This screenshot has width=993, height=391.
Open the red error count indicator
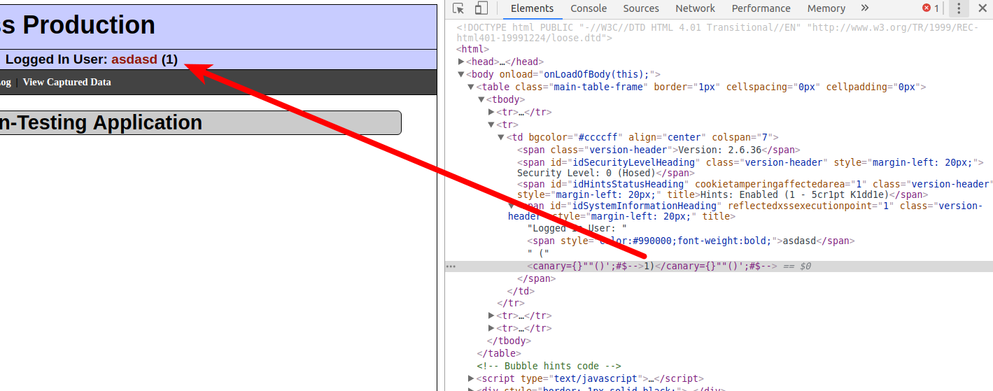(930, 8)
